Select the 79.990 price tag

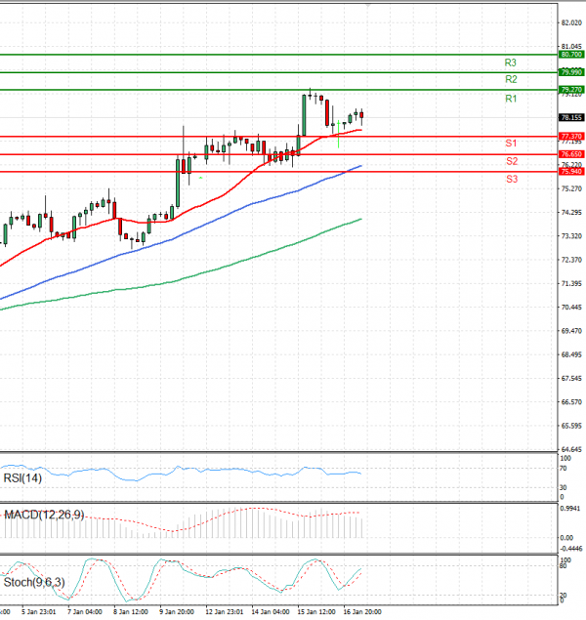(571, 72)
